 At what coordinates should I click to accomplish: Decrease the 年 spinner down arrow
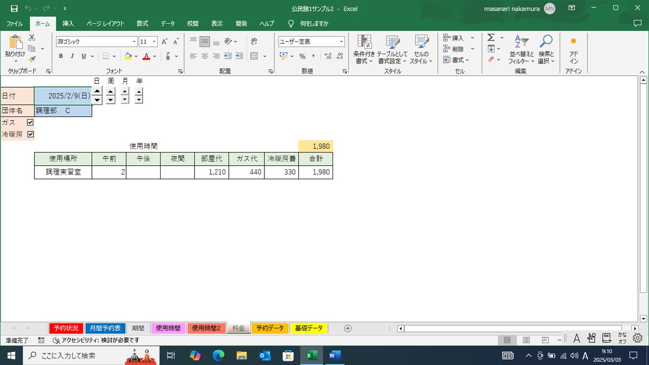coord(139,99)
